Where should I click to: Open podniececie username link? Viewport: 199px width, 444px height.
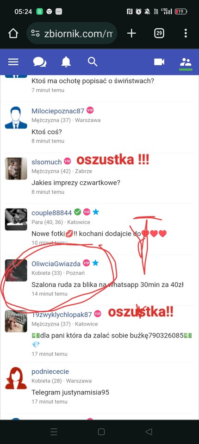(x=50, y=371)
